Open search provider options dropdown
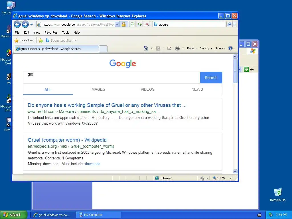The image size is (292, 219). click(234, 24)
